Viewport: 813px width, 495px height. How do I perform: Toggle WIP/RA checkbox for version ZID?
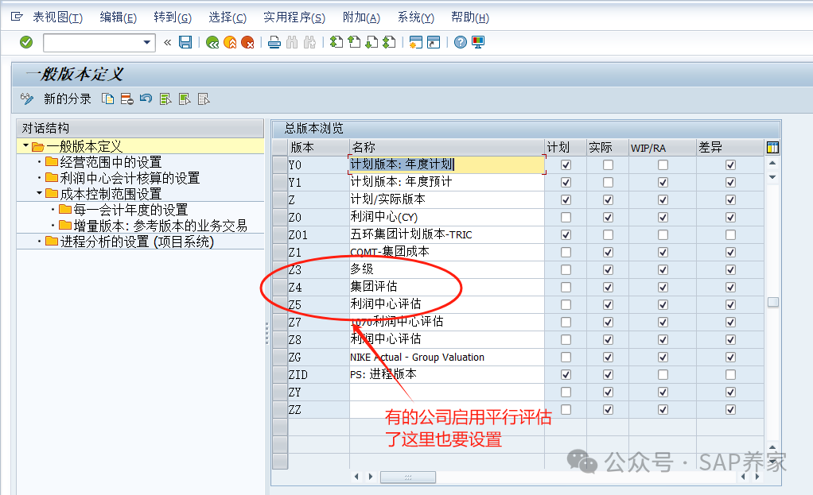click(x=663, y=374)
